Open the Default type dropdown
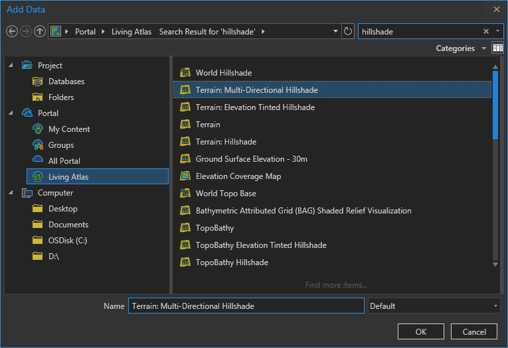The height and width of the screenshot is (348, 508). coord(434,306)
